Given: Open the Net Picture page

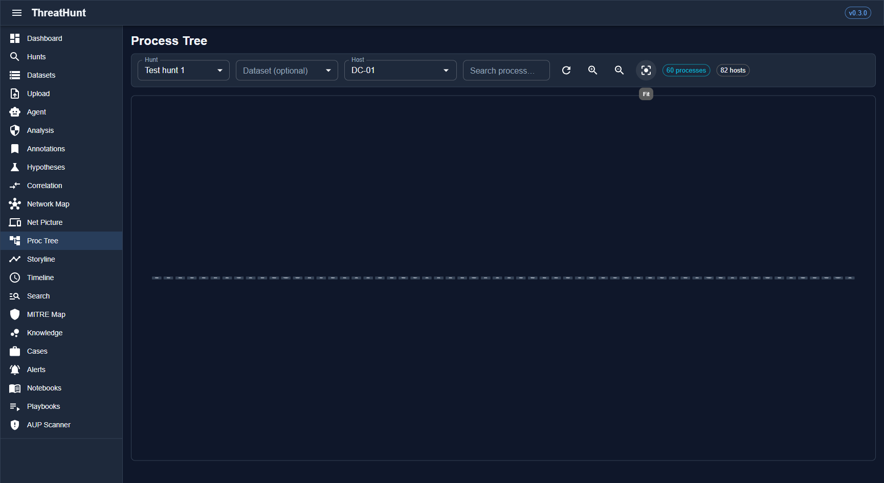Looking at the screenshot, I should point(61,222).
